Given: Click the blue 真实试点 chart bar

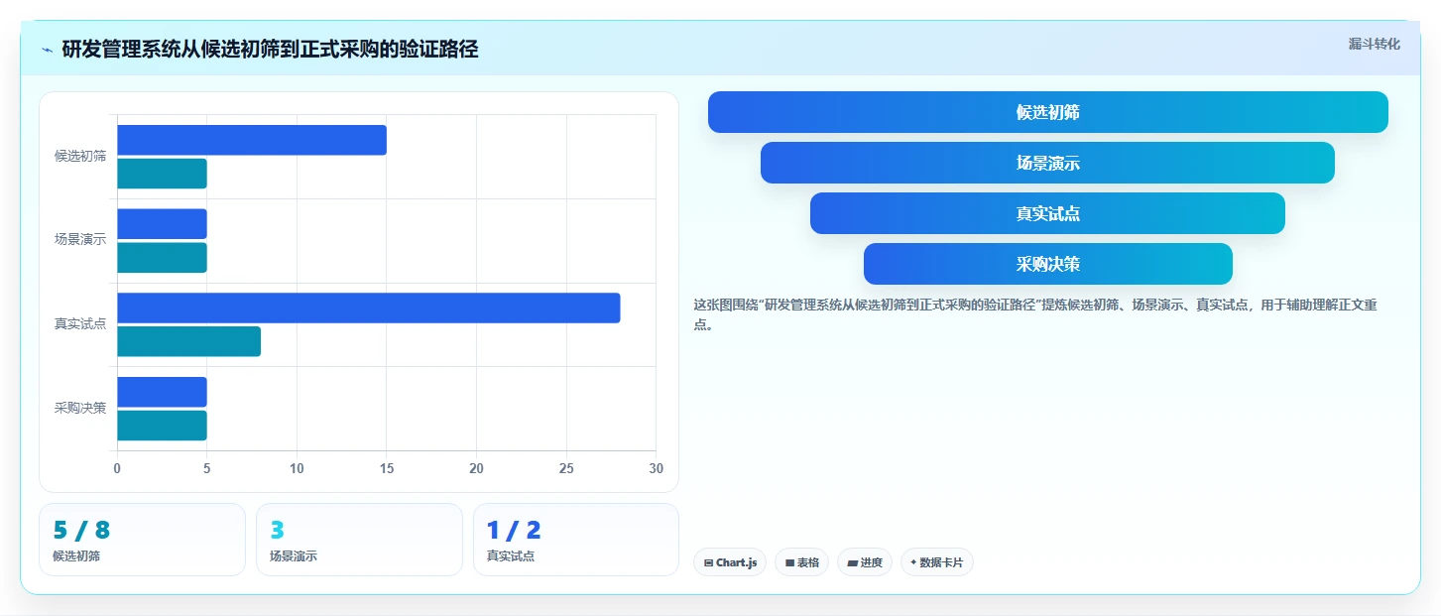Looking at the screenshot, I should tap(369, 308).
